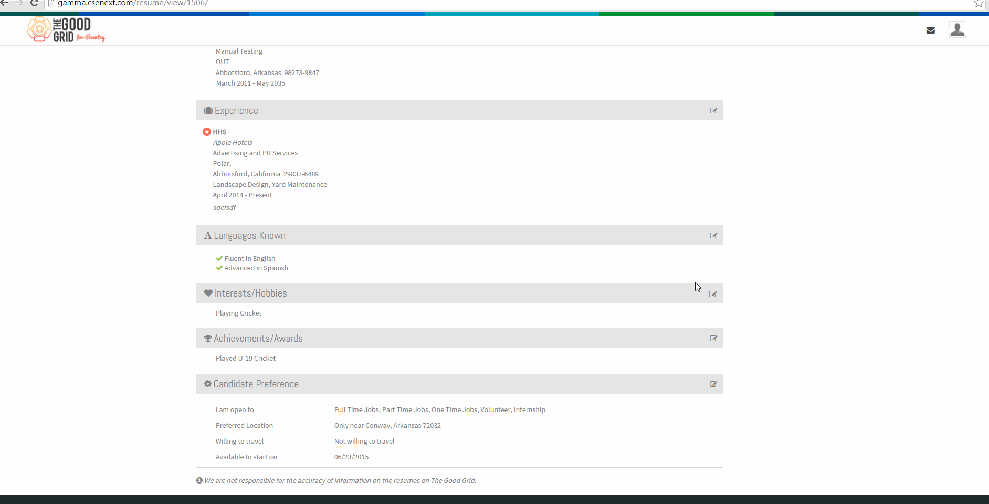Reload the page in browser
Viewport: 989px width, 504px height.
click(x=35, y=3)
